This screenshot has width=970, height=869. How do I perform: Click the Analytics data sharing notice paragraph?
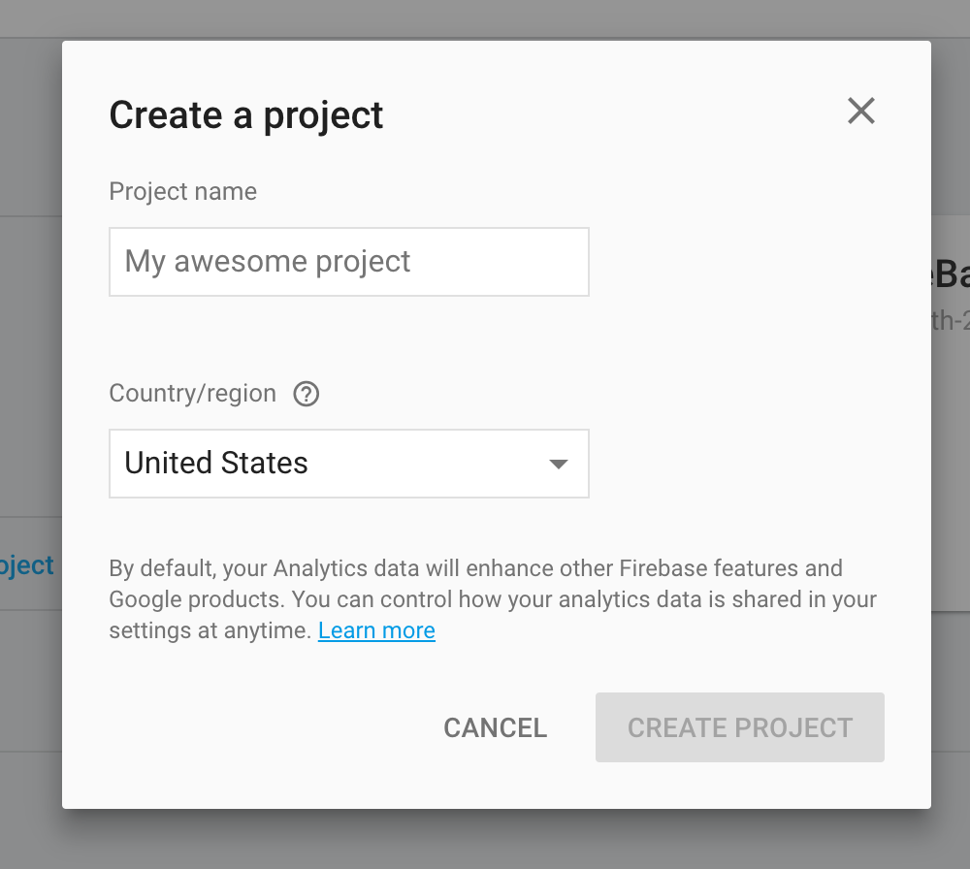[492, 598]
